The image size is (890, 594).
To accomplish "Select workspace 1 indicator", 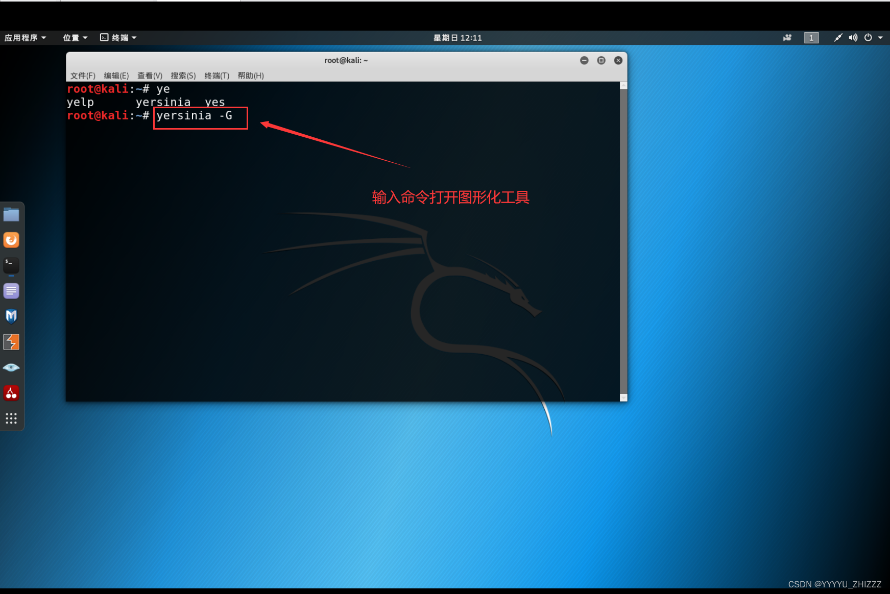I will (811, 38).
